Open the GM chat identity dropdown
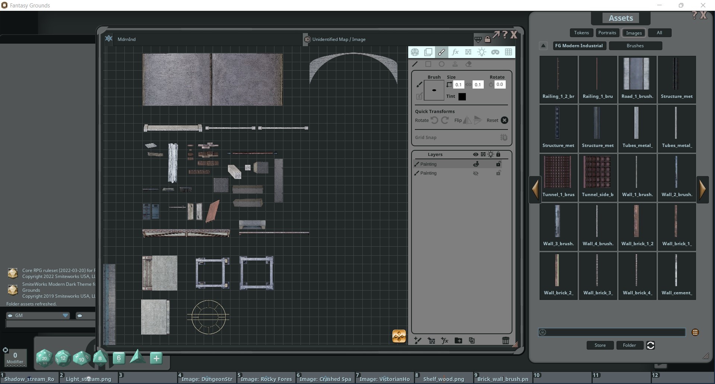This screenshot has width=715, height=384. point(66,316)
